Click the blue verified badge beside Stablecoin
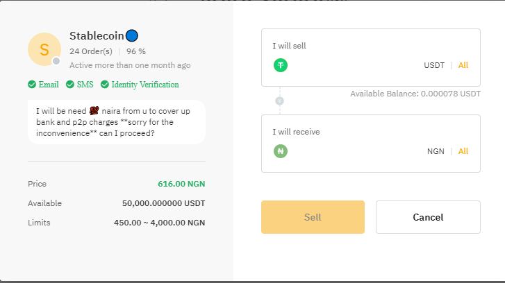505x283 pixels. [x=132, y=35]
